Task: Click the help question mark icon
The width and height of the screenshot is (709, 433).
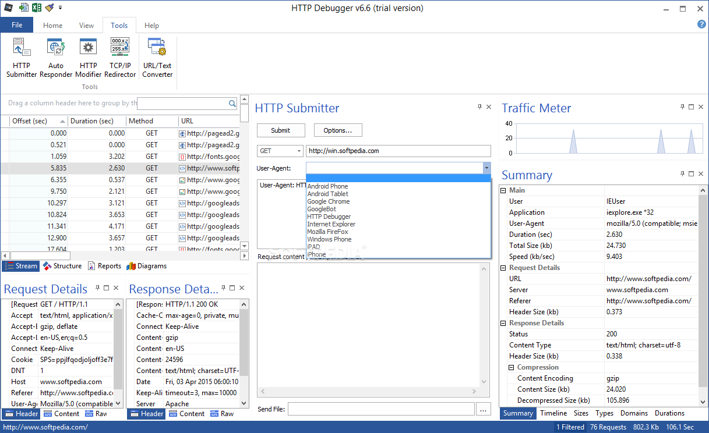Action: (701, 24)
